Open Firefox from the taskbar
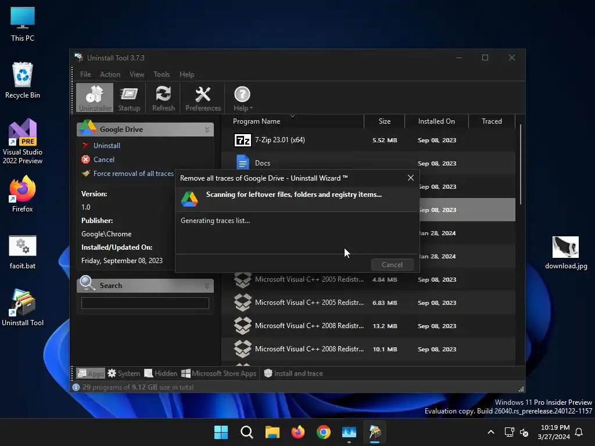595x446 pixels. click(298, 432)
